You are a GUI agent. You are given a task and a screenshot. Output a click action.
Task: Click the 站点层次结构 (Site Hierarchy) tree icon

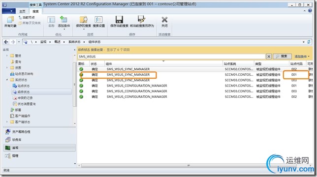tap(12, 74)
